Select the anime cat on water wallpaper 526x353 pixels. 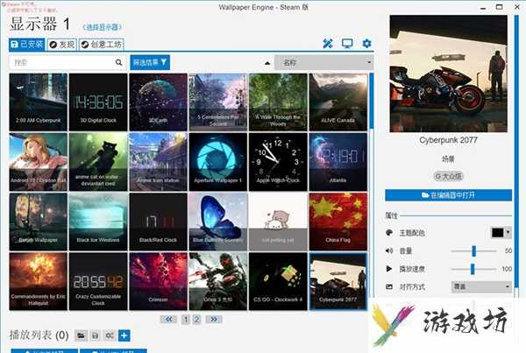point(98,162)
